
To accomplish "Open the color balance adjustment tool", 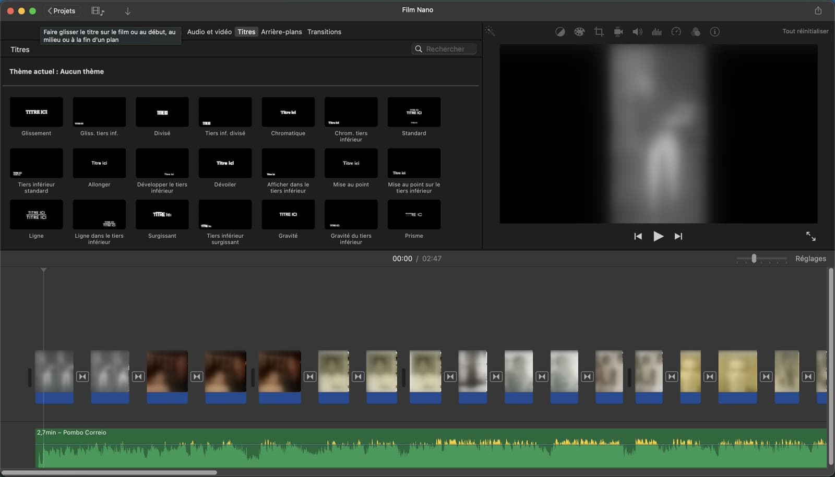I will coord(560,32).
